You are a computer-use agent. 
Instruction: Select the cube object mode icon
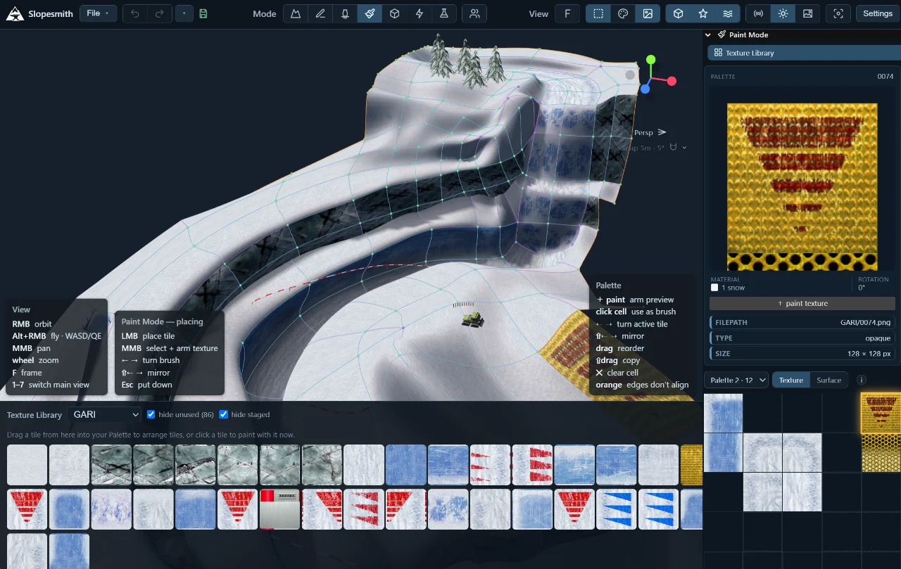click(395, 13)
